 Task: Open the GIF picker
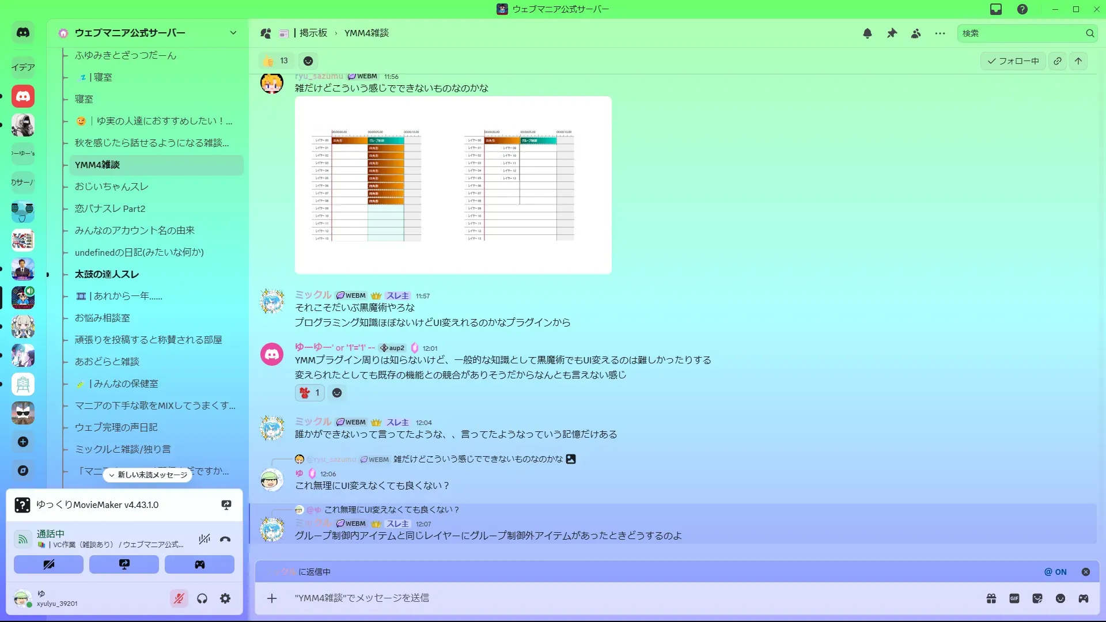1014,598
